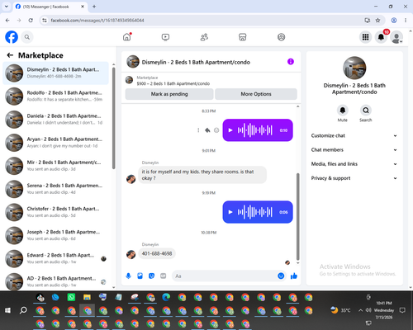This screenshot has width=413, height=330.
Task: Click More Options button
Action: (256, 94)
